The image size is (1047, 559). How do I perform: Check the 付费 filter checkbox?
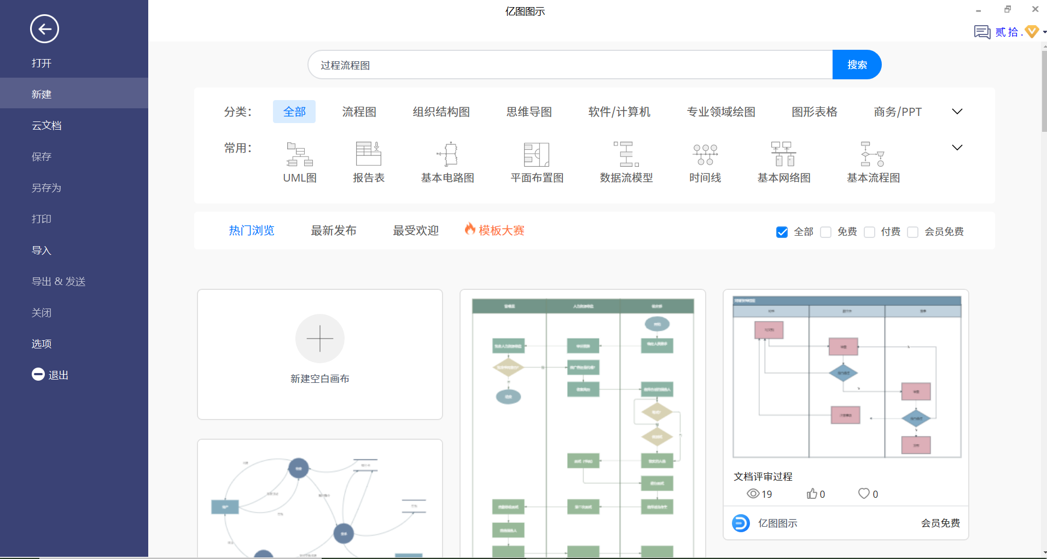tap(869, 232)
